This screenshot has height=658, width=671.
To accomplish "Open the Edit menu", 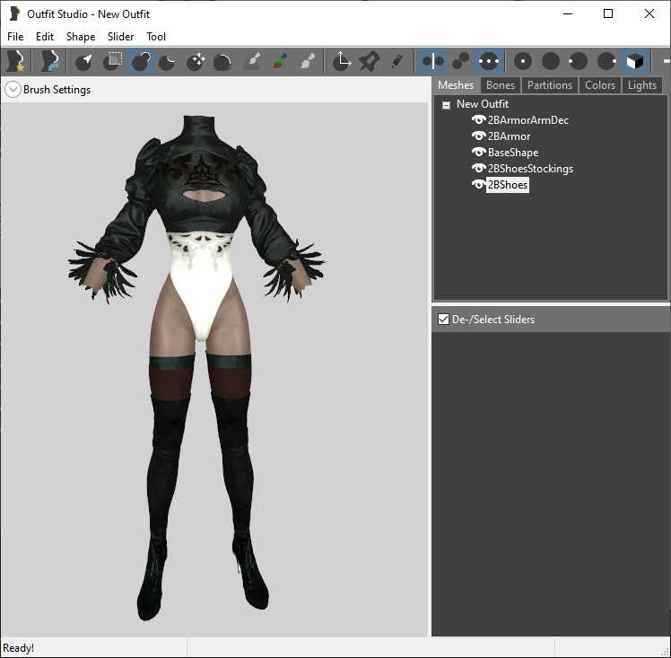I will [45, 37].
